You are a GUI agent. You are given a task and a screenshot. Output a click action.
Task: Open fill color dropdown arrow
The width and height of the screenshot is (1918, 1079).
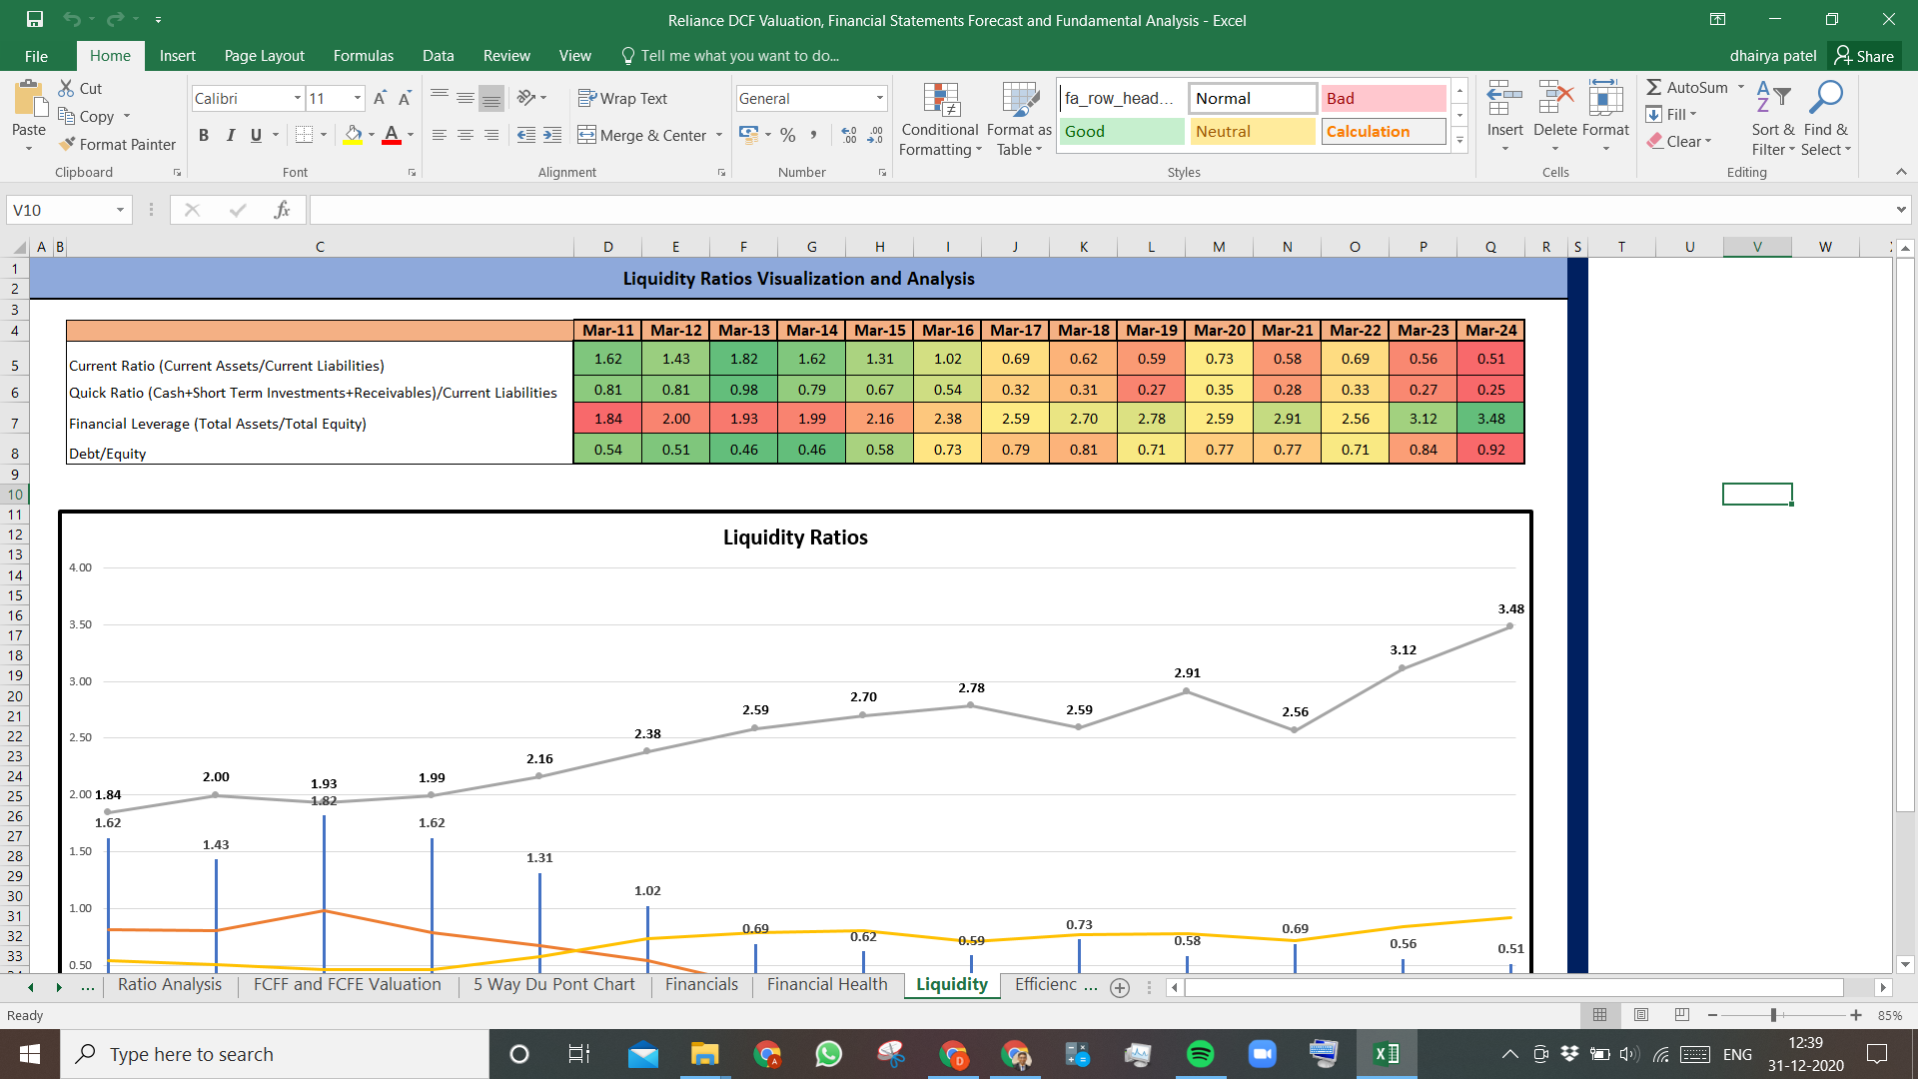click(372, 135)
